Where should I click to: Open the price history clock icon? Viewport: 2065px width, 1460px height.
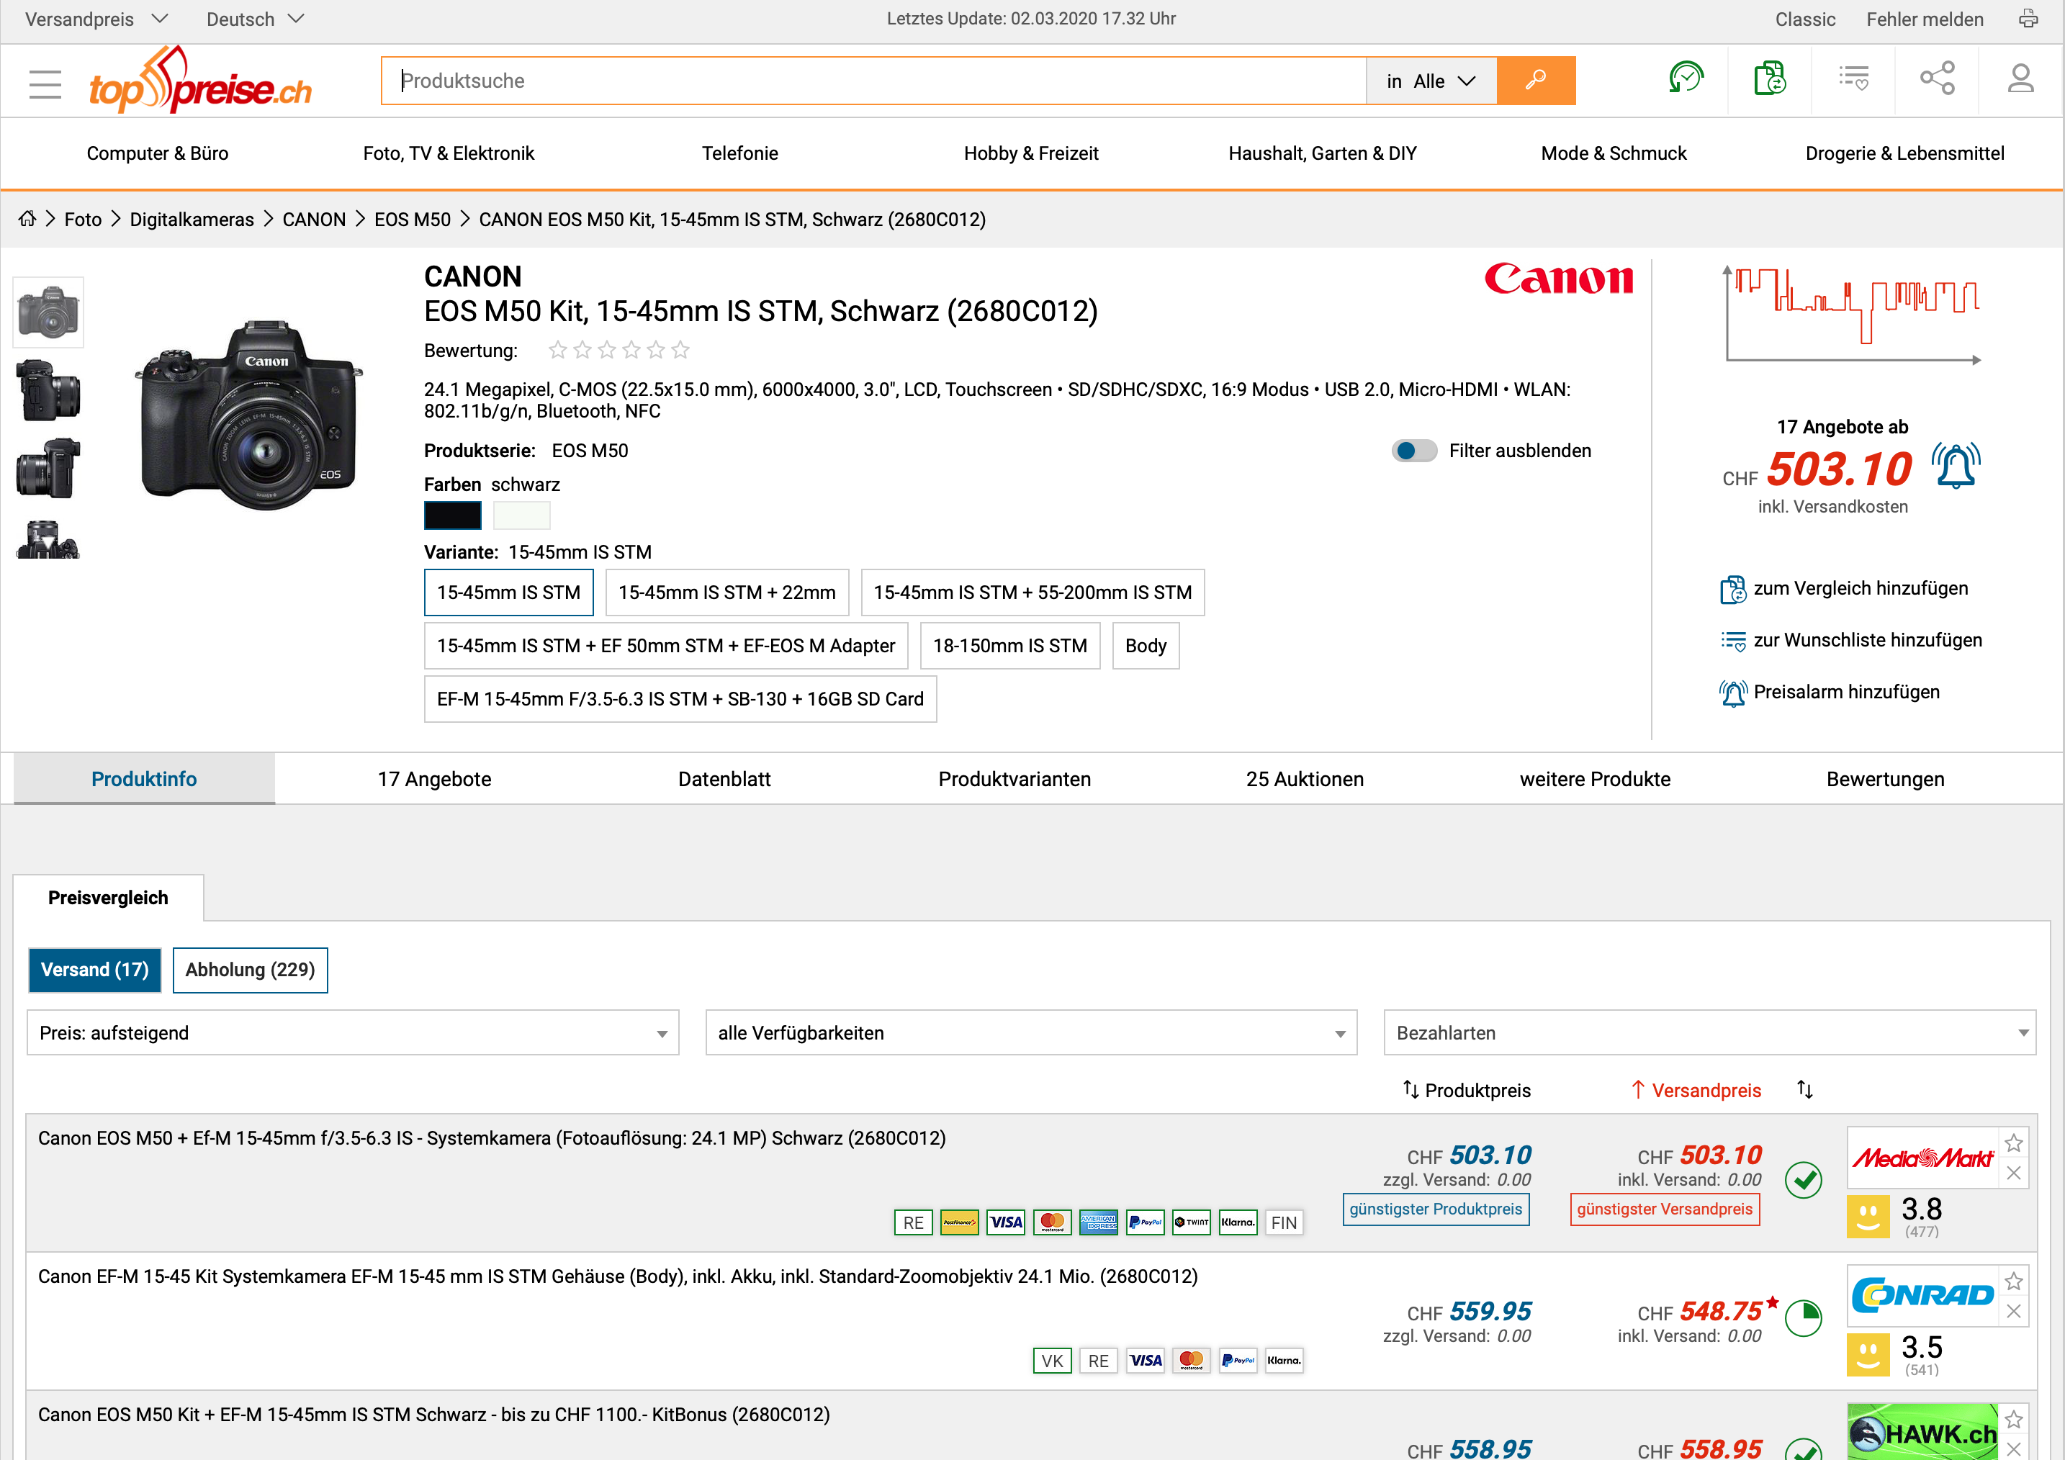tap(1686, 79)
